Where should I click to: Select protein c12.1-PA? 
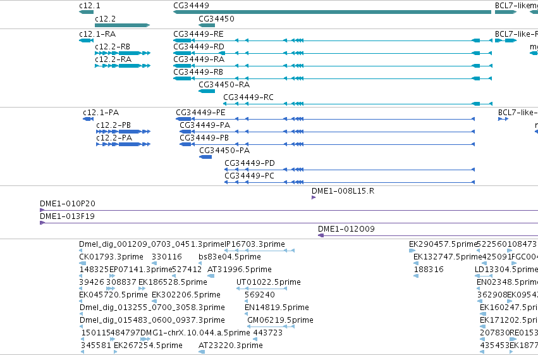[88, 119]
